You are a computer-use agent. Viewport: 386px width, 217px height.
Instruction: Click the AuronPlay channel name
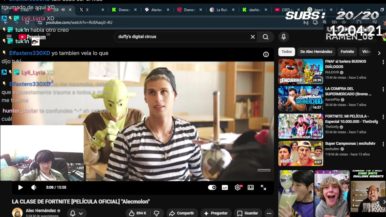pyautogui.click(x=332, y=99)
